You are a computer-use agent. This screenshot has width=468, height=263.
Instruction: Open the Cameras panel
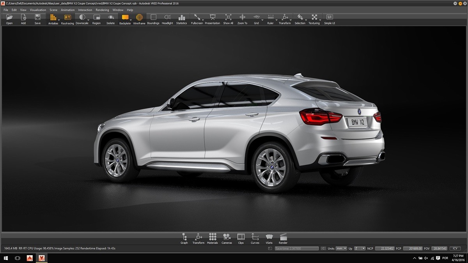(x=226, y=237)
